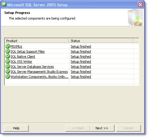Select the status icon next to SQL Native Client
The width and height of the screenshot is (148, 137).
8,56
